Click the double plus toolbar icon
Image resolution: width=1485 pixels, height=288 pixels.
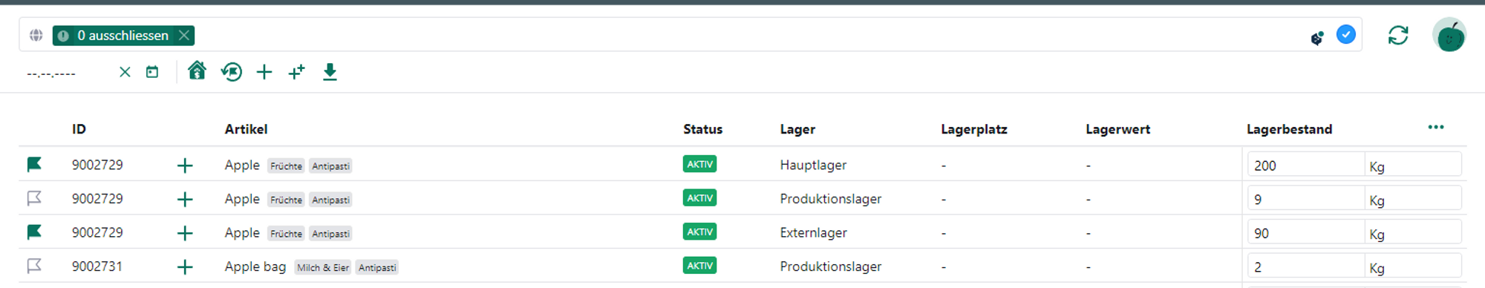[297, 72]
